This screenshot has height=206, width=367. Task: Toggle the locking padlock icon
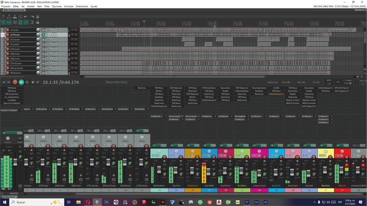[37, 22]
